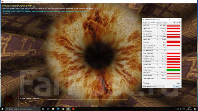
Task: Open the Video Engine Load dropdown
Action: [157, 48]
